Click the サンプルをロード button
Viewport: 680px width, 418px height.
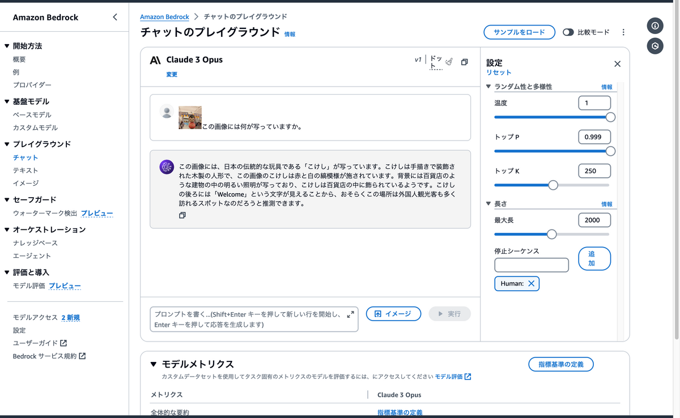[x=518, y=32]
